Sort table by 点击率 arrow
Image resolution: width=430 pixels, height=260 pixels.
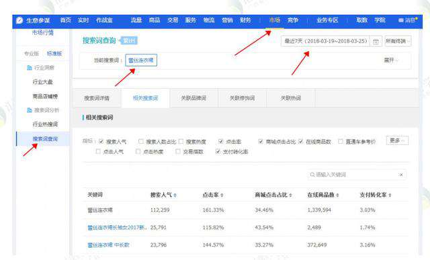(222, 196)
